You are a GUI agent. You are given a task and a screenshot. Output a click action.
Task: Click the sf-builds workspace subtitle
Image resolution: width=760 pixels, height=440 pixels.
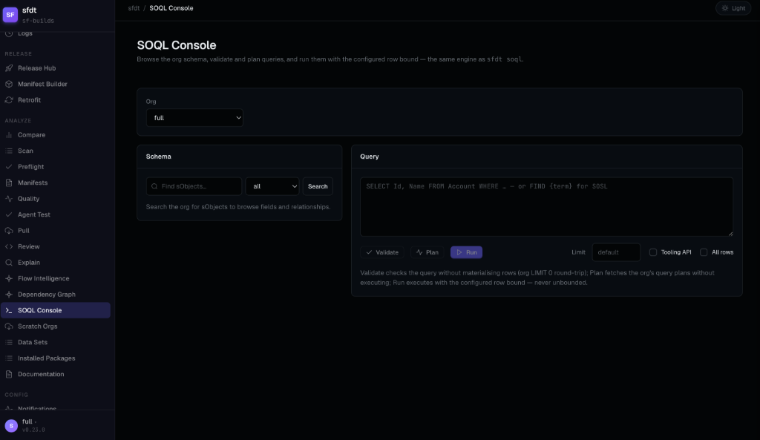pos(39,21)
